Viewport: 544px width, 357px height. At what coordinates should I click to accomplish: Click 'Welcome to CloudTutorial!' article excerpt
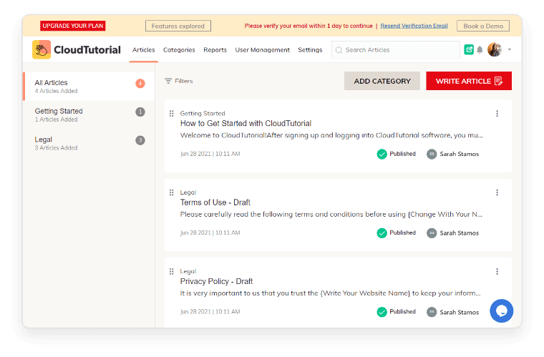[331, 135]
